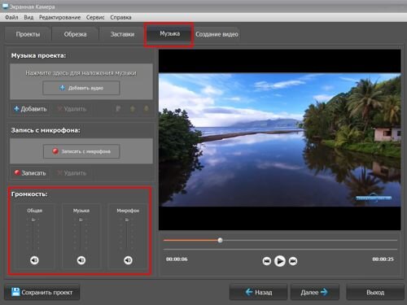Mute the Микрофон speaker icon

pos(128,260)
